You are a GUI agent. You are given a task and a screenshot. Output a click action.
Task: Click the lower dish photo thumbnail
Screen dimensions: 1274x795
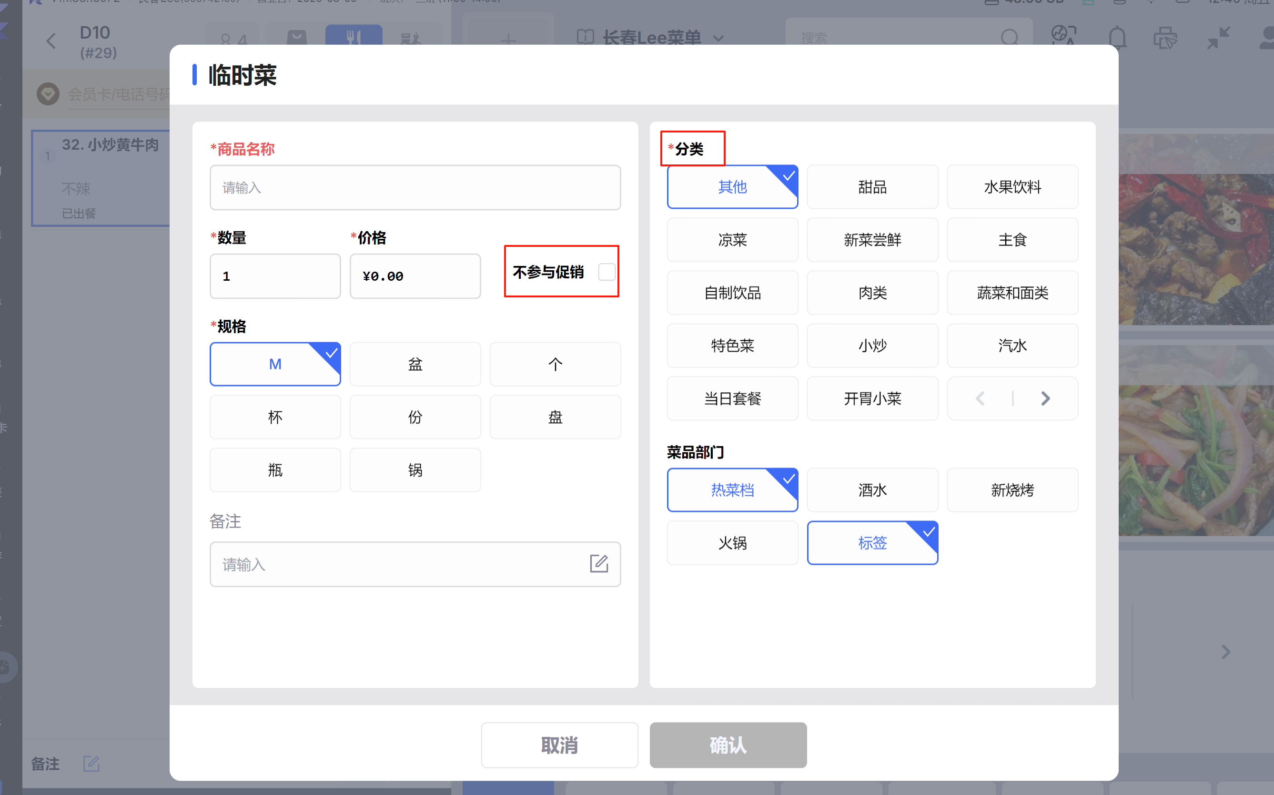point(1196,440)
